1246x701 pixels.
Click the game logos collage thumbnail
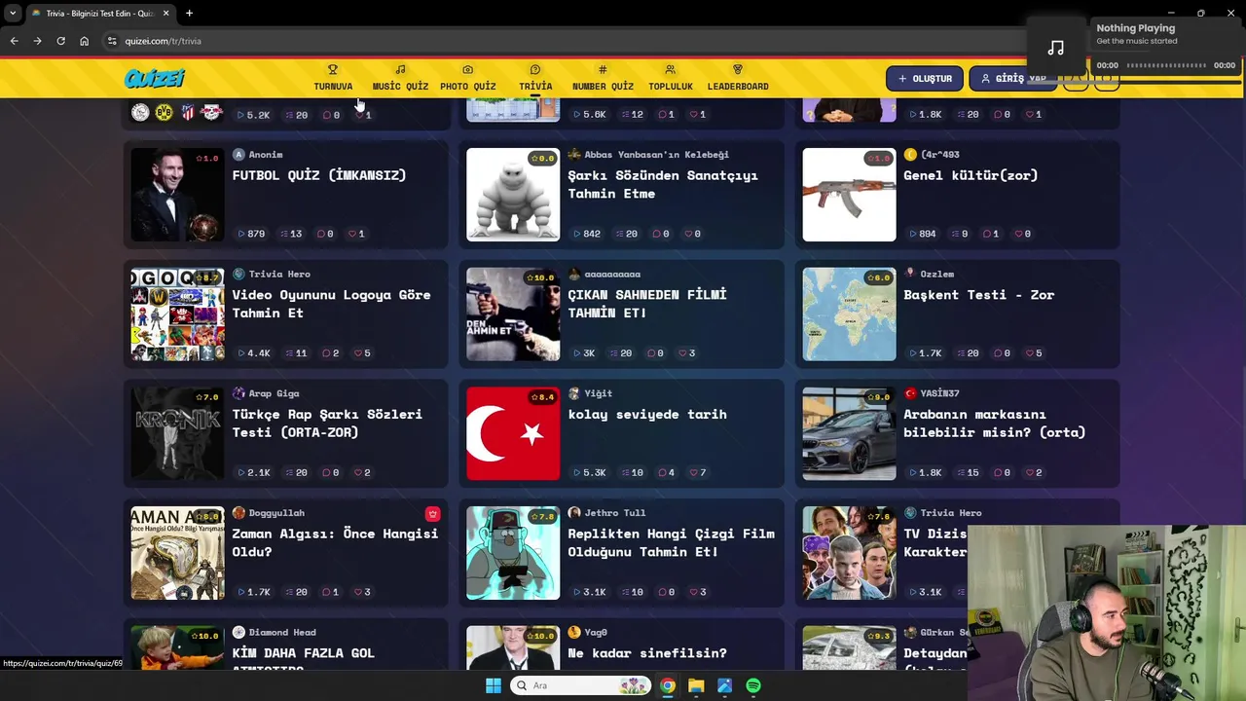[177, 314]
